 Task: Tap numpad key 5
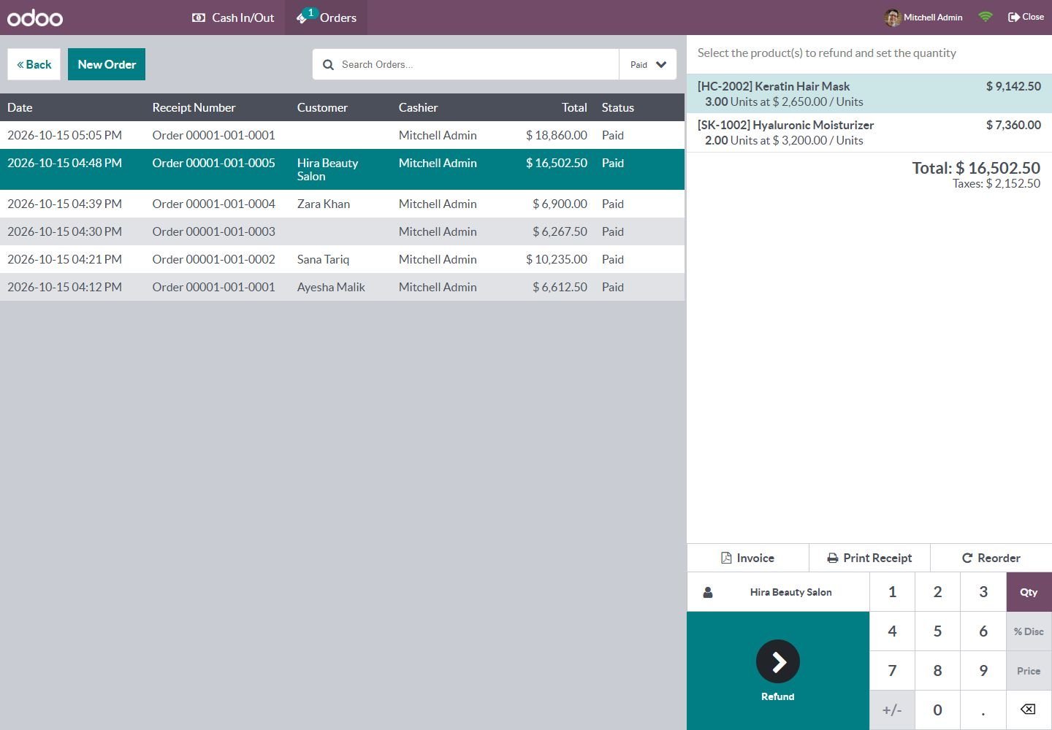(x=937, y=631)
